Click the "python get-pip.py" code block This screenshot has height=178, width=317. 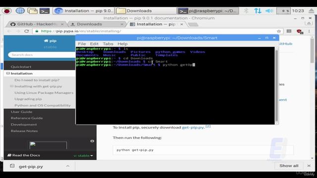click(203, 150)
